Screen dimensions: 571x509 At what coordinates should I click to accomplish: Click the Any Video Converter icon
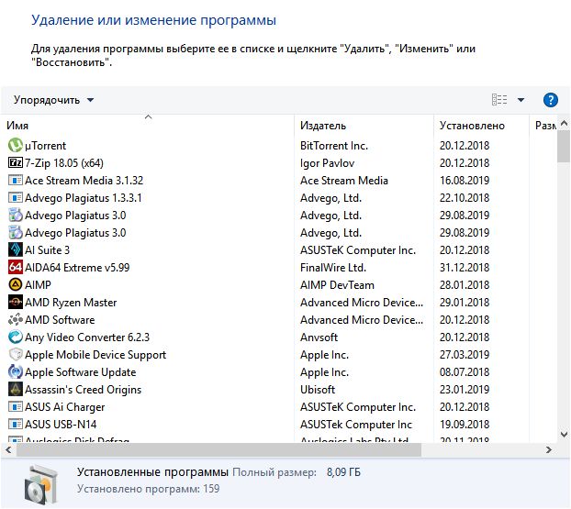16,337
